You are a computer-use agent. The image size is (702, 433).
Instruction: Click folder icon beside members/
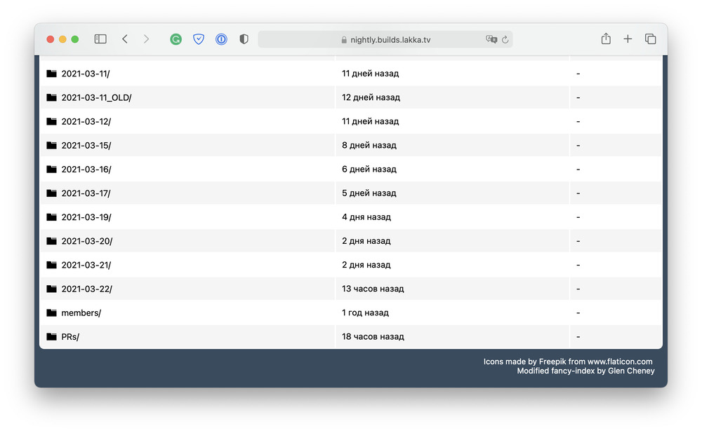click(51, 312)
